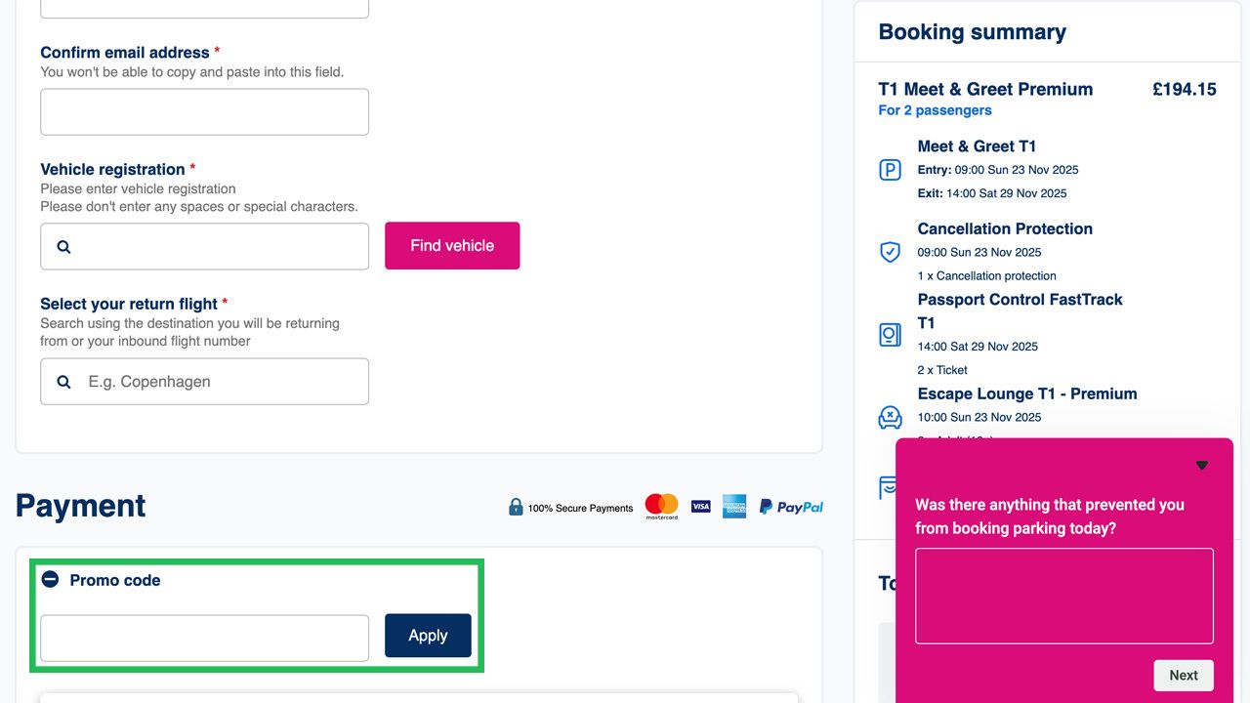Click the Passport Control FastTrack icon
1250x703 pixels.
(890, 335)
